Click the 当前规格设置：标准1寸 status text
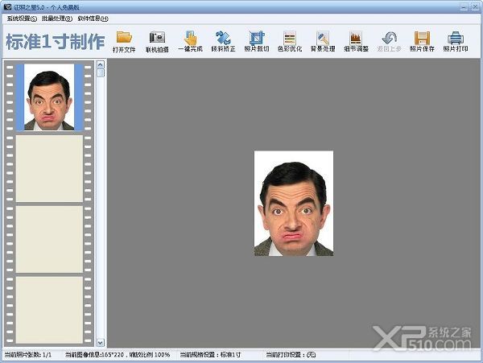Image resolution: width=483 pixels, height=363 pixels. tap(210, 355)
